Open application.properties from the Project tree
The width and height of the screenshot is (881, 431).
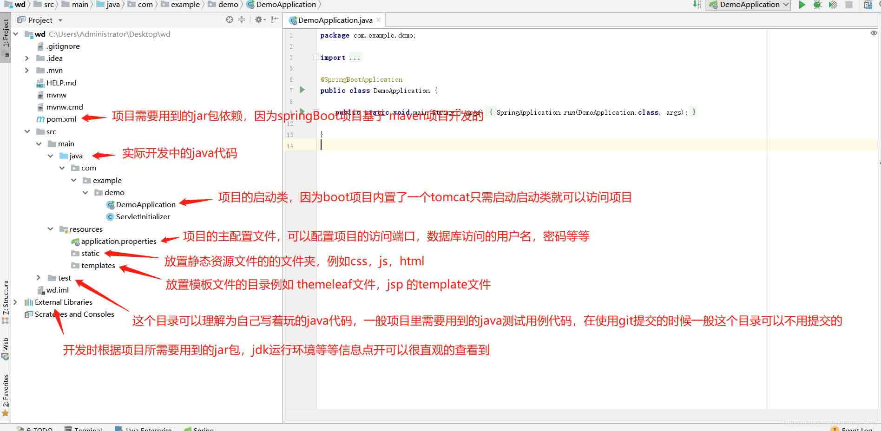point(118,241)
